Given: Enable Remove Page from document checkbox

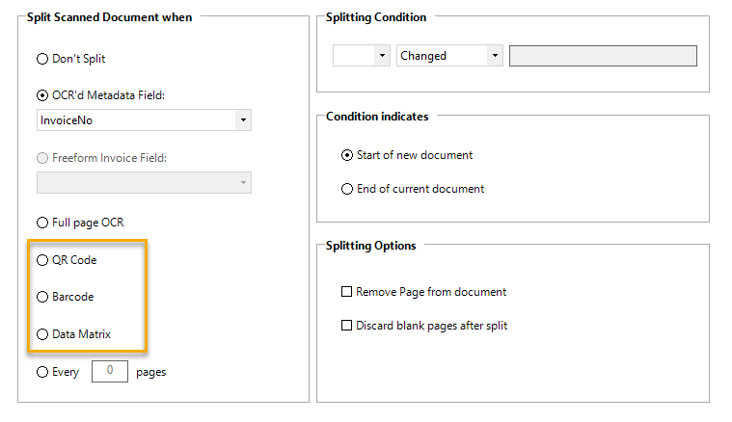Looking at the screenshot, I should pyautogui.click(x=347, y=292).
